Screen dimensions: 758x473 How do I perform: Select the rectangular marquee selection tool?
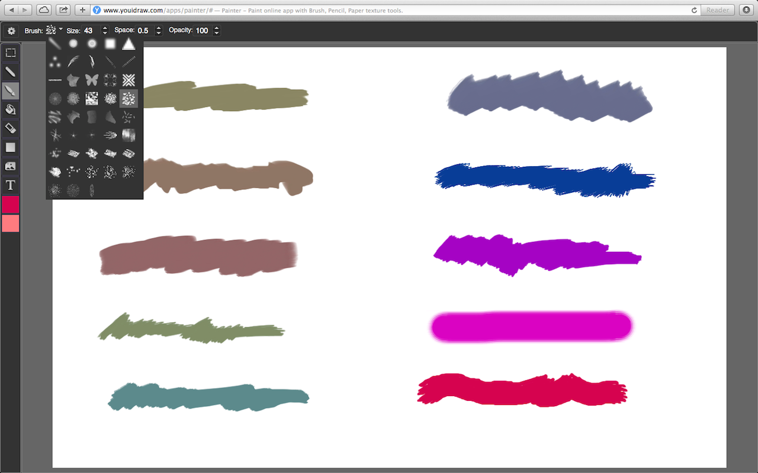tap(11, 53)
